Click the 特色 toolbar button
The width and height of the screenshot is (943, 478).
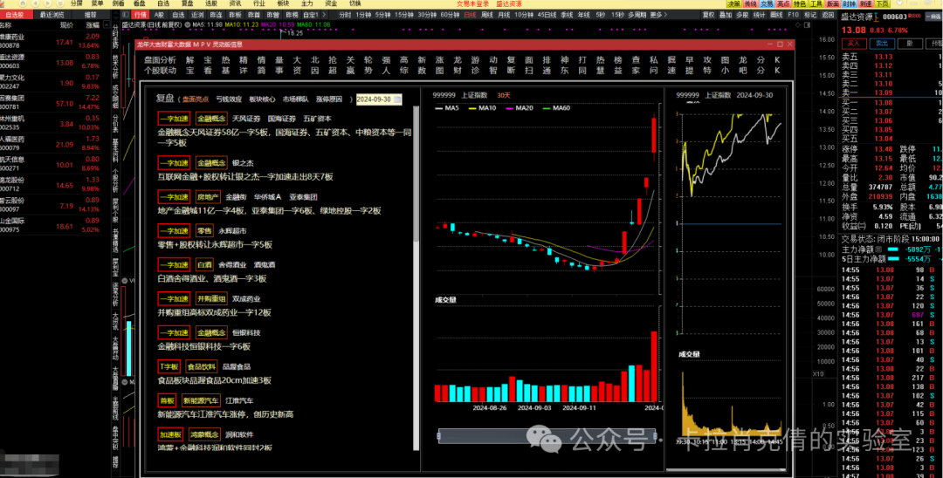tap(799, 3)
